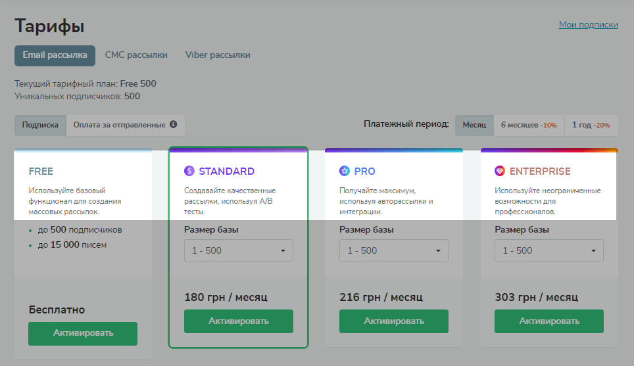The image size is (634, 366).
Task: Switch to Оплата за отправленные mode
Action: (x=120, y=125)
